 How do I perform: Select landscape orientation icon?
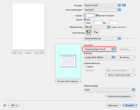[x=96, y=33]
